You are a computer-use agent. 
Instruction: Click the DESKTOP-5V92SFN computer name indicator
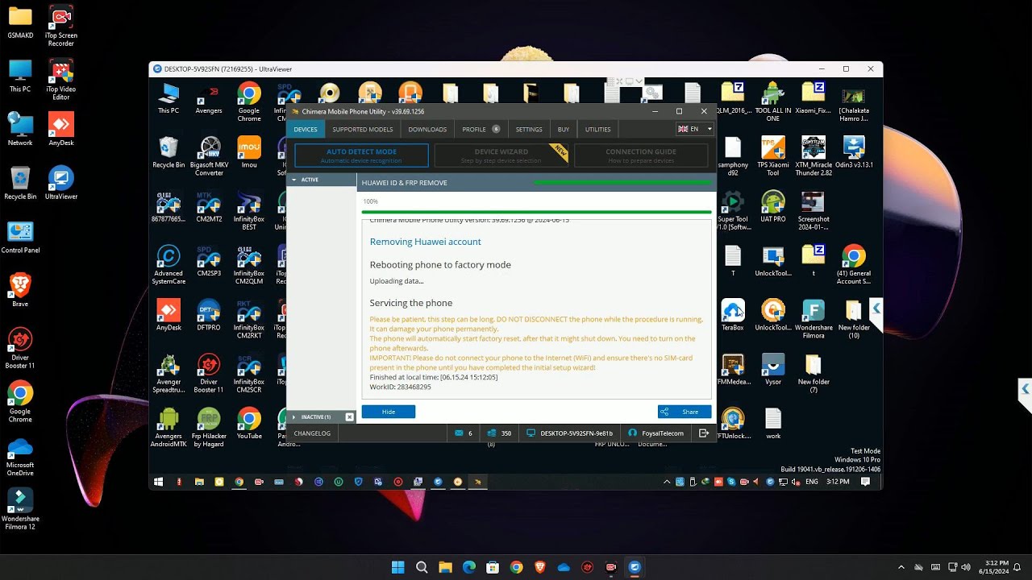568,433
